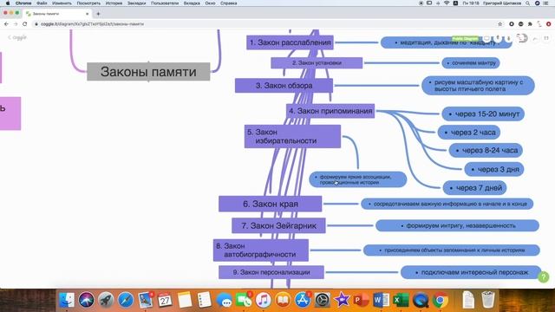This screenshot has width=555, height=312.
Task: Click bubble подключаем интересный персонаж
Action: tap(471, 272)
